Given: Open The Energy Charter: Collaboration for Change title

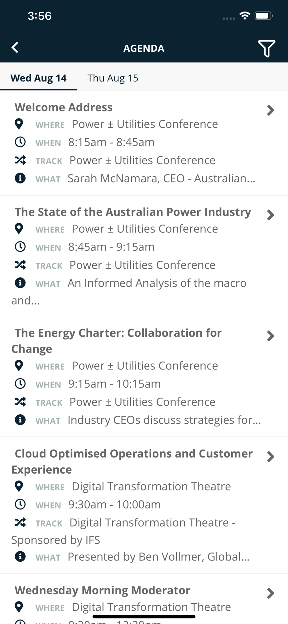Looking at the screenshot, I should (117, 341).
